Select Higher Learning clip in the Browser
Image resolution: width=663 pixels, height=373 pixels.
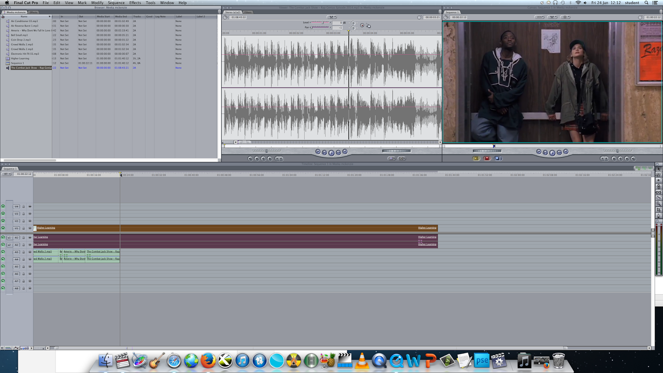click(20, 58)
